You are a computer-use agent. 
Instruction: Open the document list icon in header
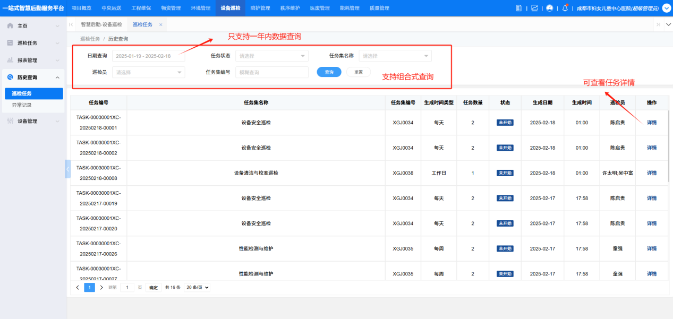(x=519, y=8)
